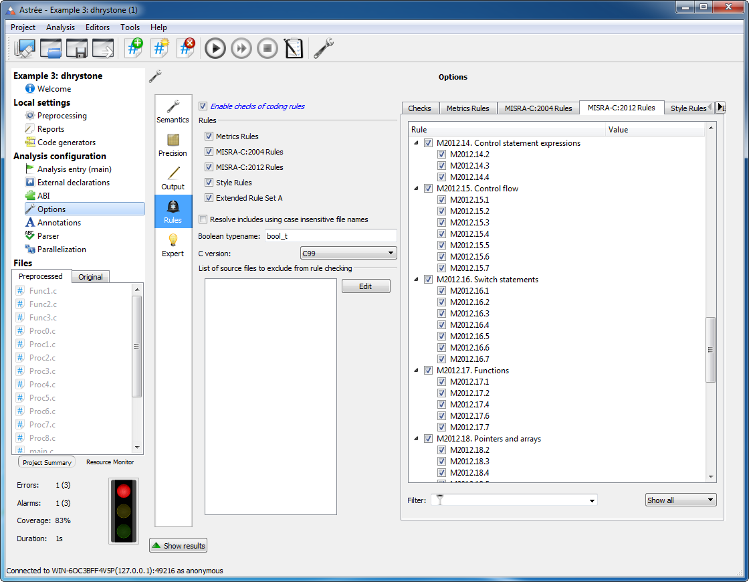Click the rules list vertical scrollbar thumb
Screen dimensions: 749x582
click(x=711, y=350)
